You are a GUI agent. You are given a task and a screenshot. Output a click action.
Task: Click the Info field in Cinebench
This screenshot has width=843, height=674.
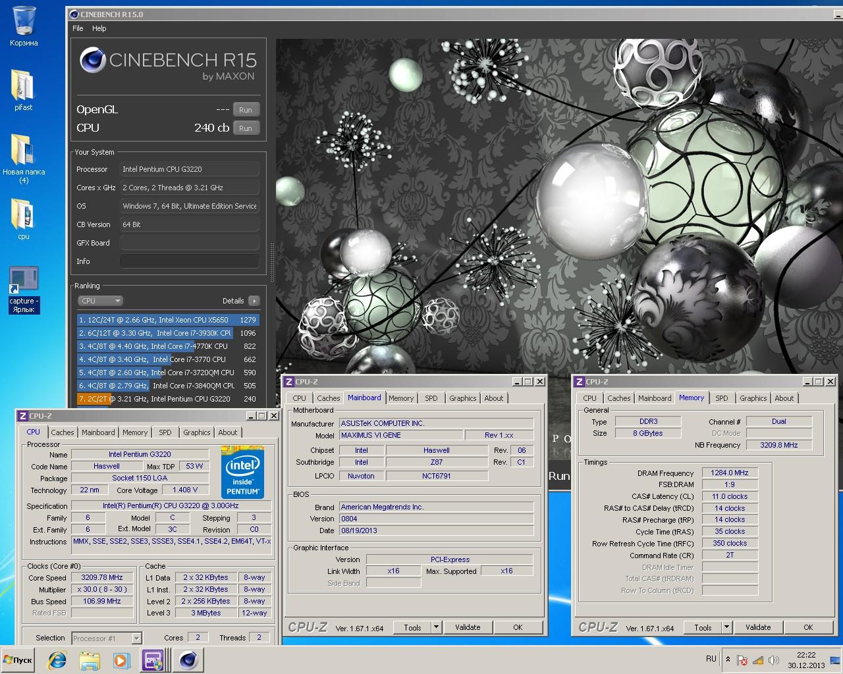click(x=190, y=261)
